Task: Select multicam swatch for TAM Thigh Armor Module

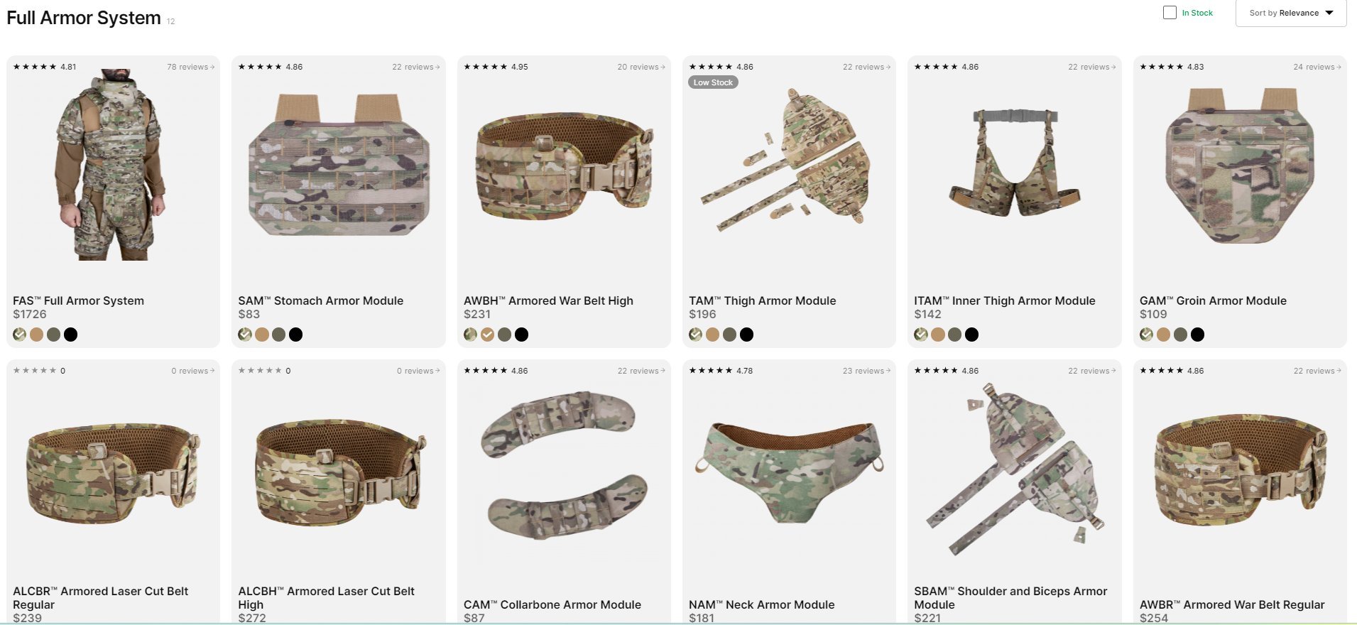Action: (x=696, y=335)
